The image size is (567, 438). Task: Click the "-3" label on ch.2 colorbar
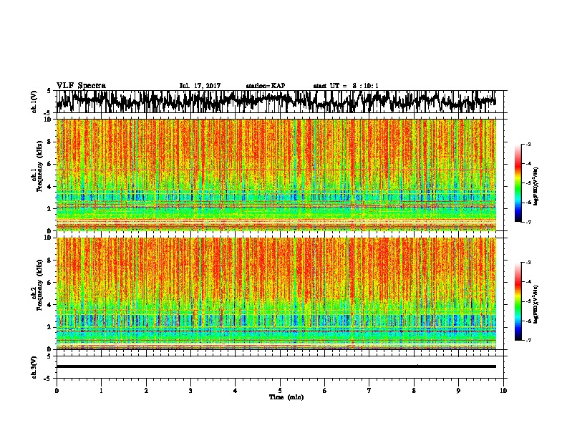528,263
